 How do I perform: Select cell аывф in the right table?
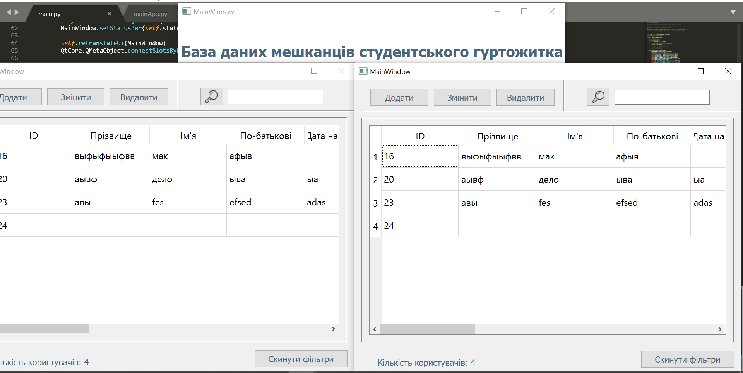click(497, 180)
